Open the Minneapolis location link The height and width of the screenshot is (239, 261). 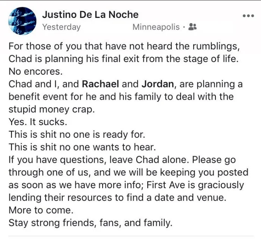pyautogui.click(x=156, y=27)
